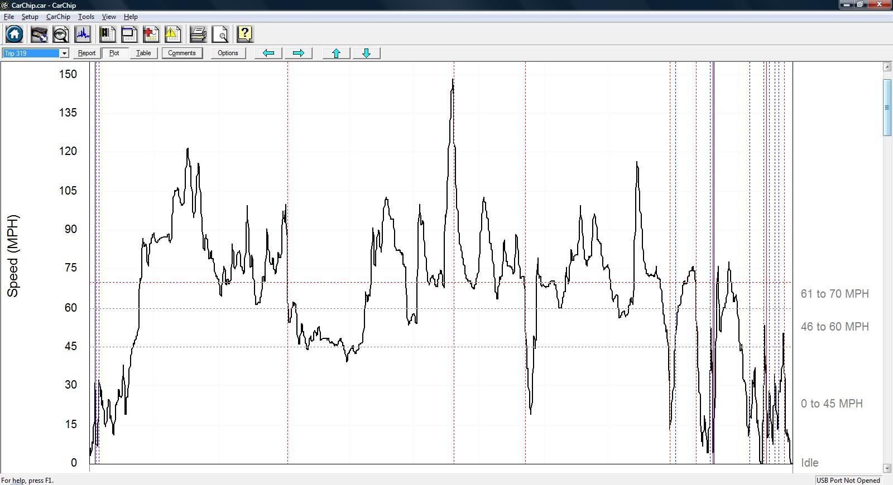Open the Tools menu
Image resolution: width=893 pixels, height=485 pixels.
tap(86, 17)
